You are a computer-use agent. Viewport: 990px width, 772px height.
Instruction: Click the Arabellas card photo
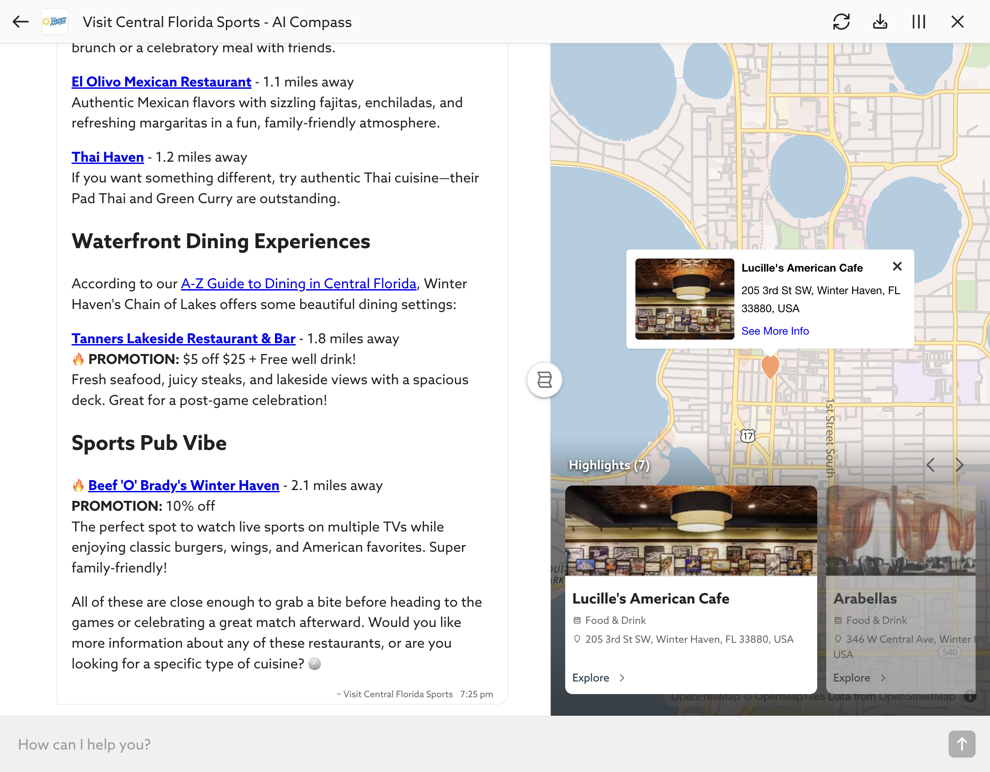[901, 531]
